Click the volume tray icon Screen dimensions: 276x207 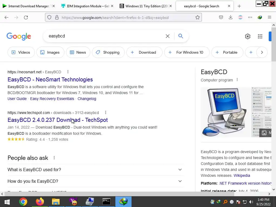[251, 202]
